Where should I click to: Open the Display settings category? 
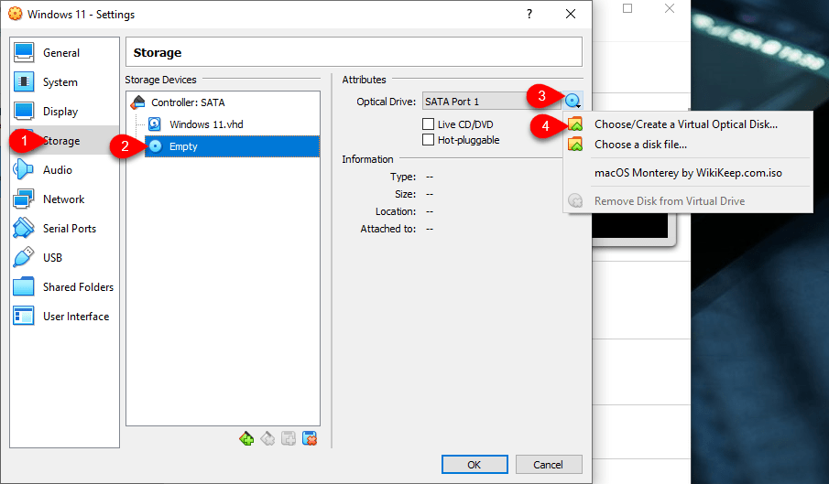64,112
